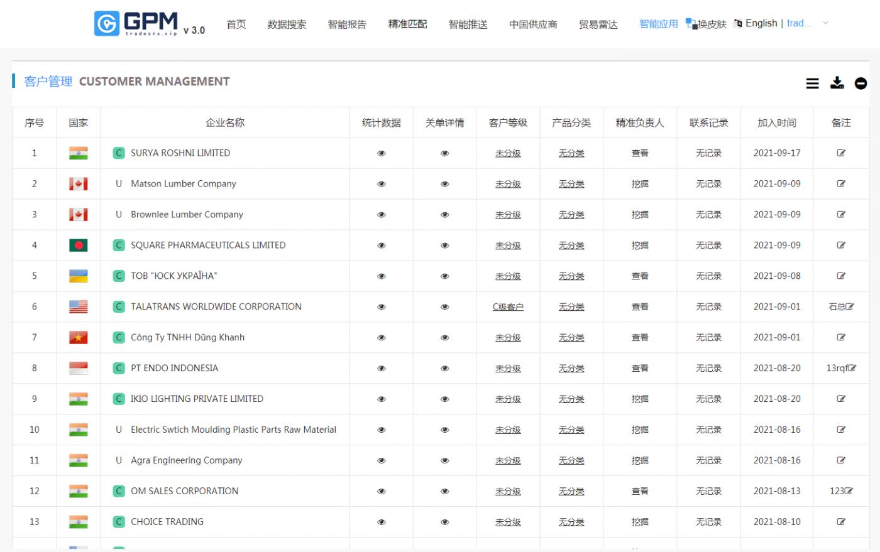Open 未分级 grade option for IKIO LIGHTING
This screenshot has width=880, height=552.
[x=507, y=399]
